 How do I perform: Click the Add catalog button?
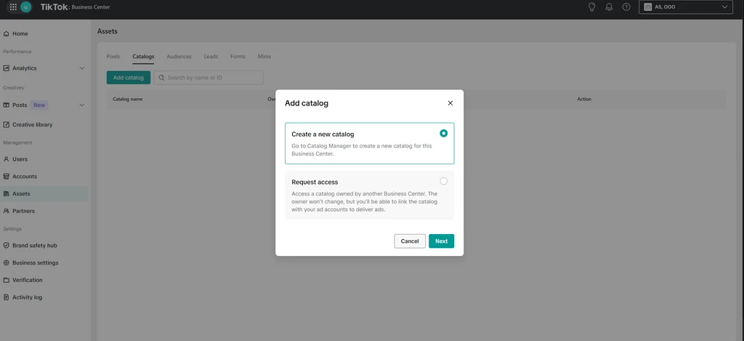(129, 77)
